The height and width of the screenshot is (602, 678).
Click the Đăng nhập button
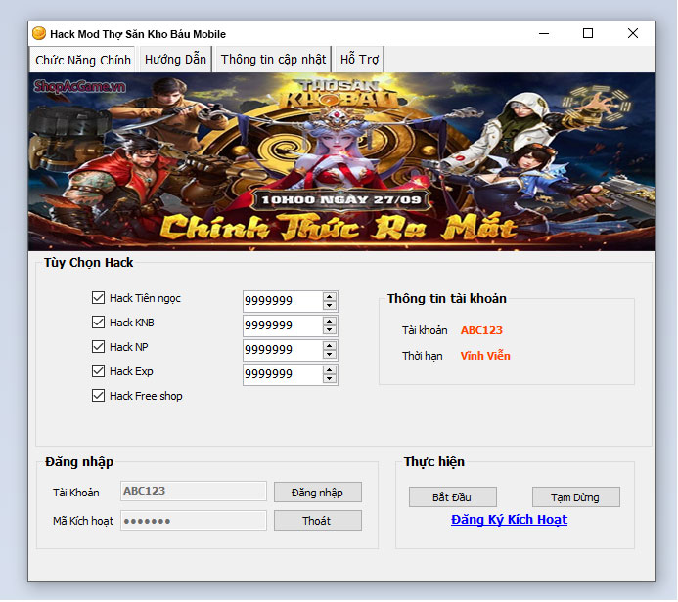[x=317, y=492]
